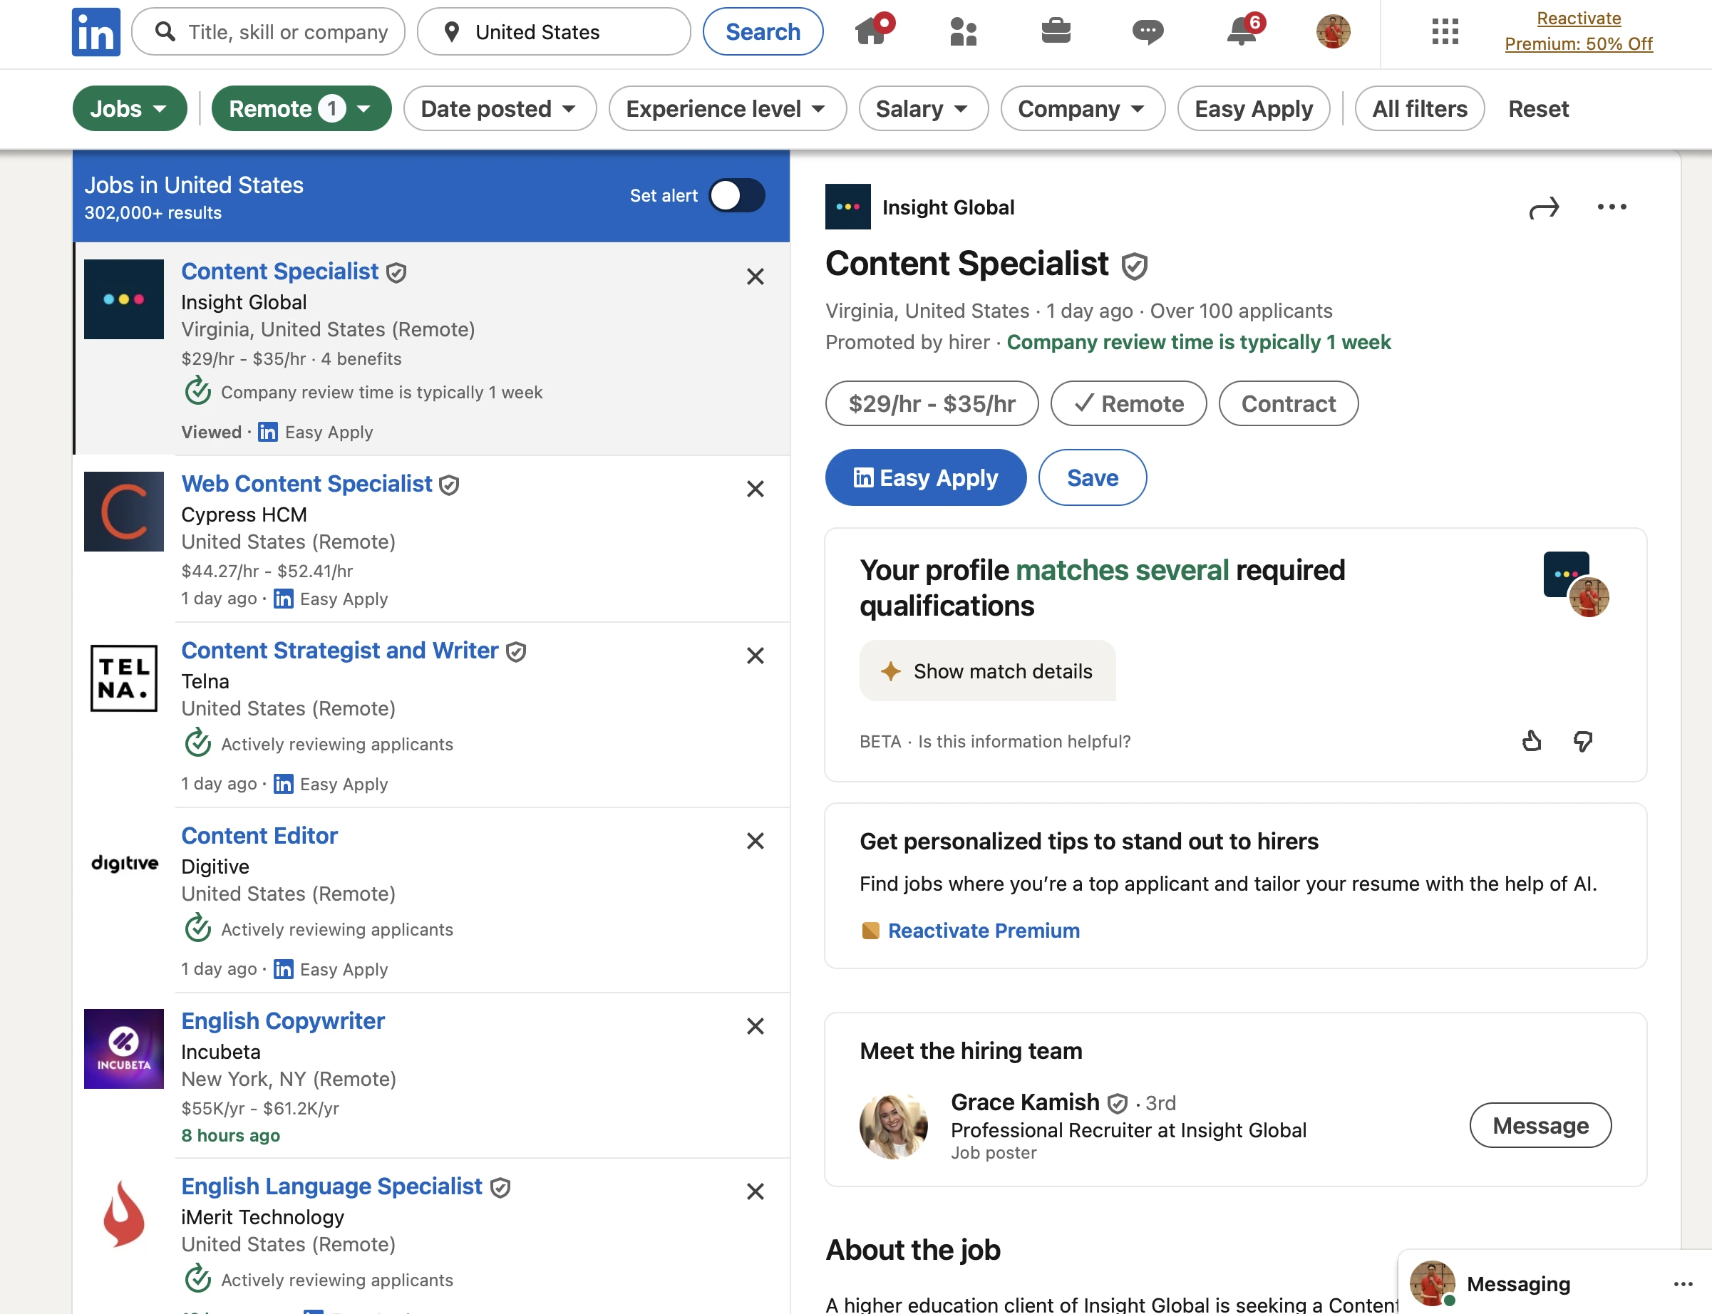Dismiss the Web Content Specialist job
Screen dimensions: 1712x1314
click(x=755, y=489)
